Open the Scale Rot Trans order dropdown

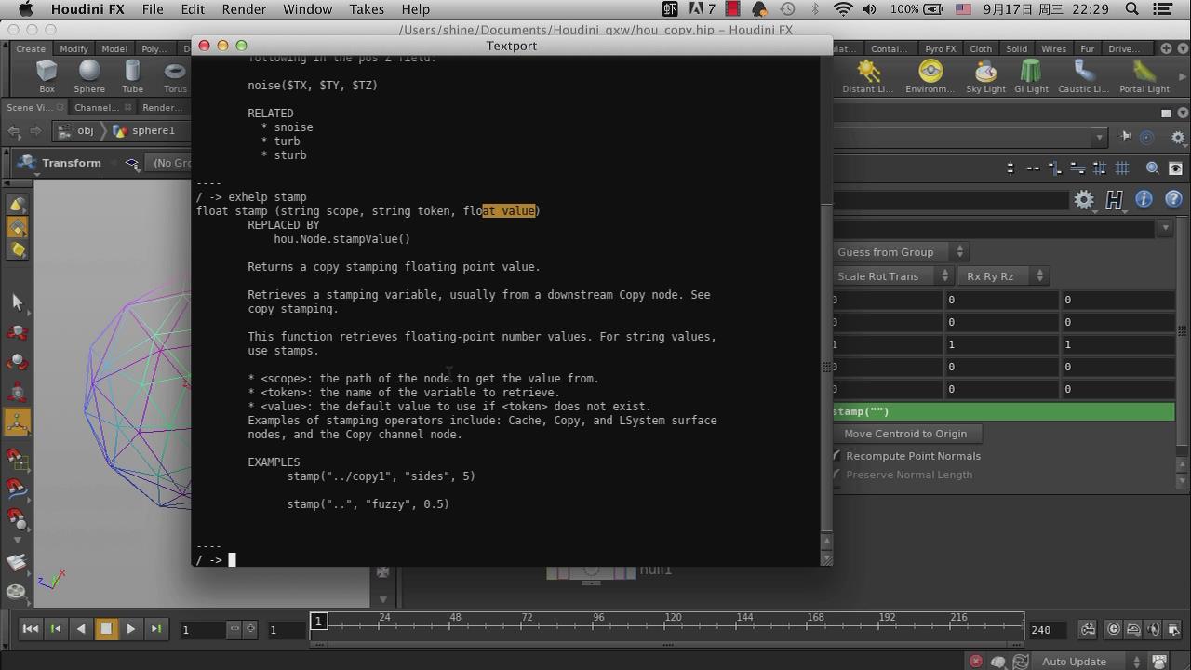893,276
